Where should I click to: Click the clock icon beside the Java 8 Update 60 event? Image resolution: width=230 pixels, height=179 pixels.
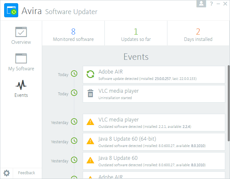(74, 160)
